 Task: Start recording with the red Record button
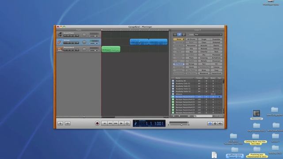[x=97, y=123]
